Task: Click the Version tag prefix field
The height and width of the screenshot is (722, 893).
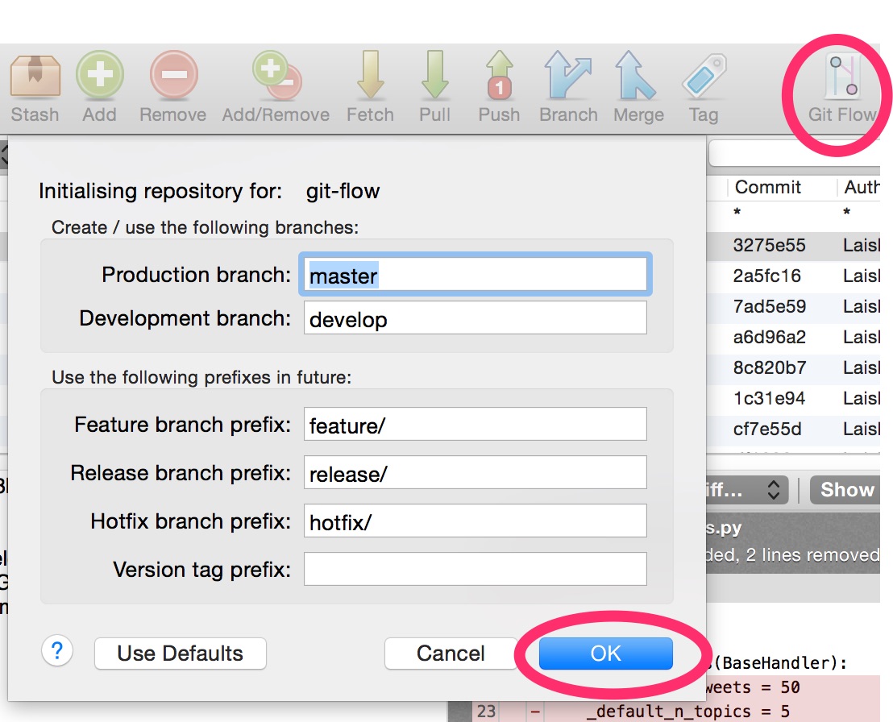Action: pyautogui.click(x=476, y=570)
